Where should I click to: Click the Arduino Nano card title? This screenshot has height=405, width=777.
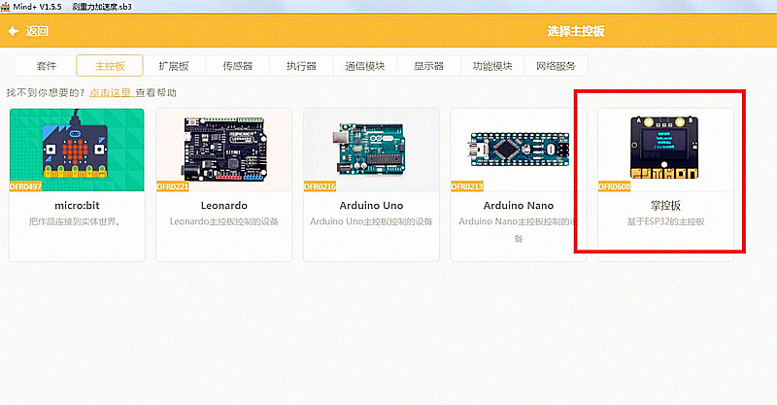[x=519, y=205]
